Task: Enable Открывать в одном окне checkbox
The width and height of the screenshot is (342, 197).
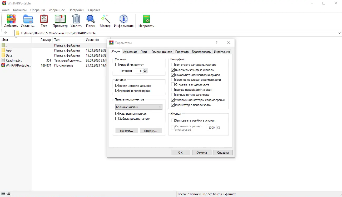Action: point(173,85)
